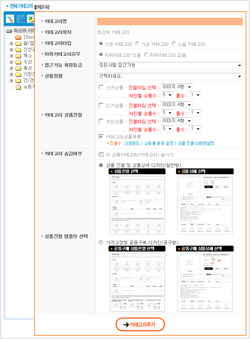Expand the 축산 category node
The image size is (250, 339).
coord(11,68)
